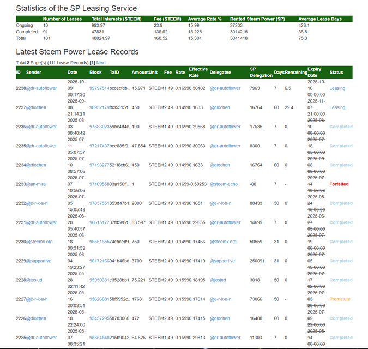Open delegatee @diochen in lease 2237

220,107
